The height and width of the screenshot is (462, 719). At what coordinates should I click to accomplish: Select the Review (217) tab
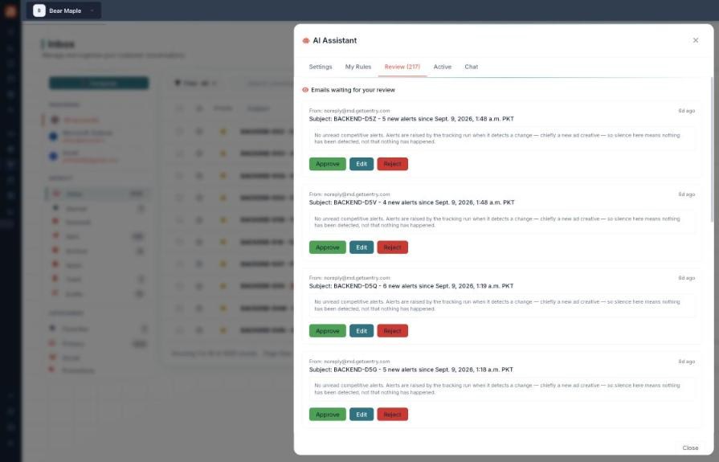(402, 67)
